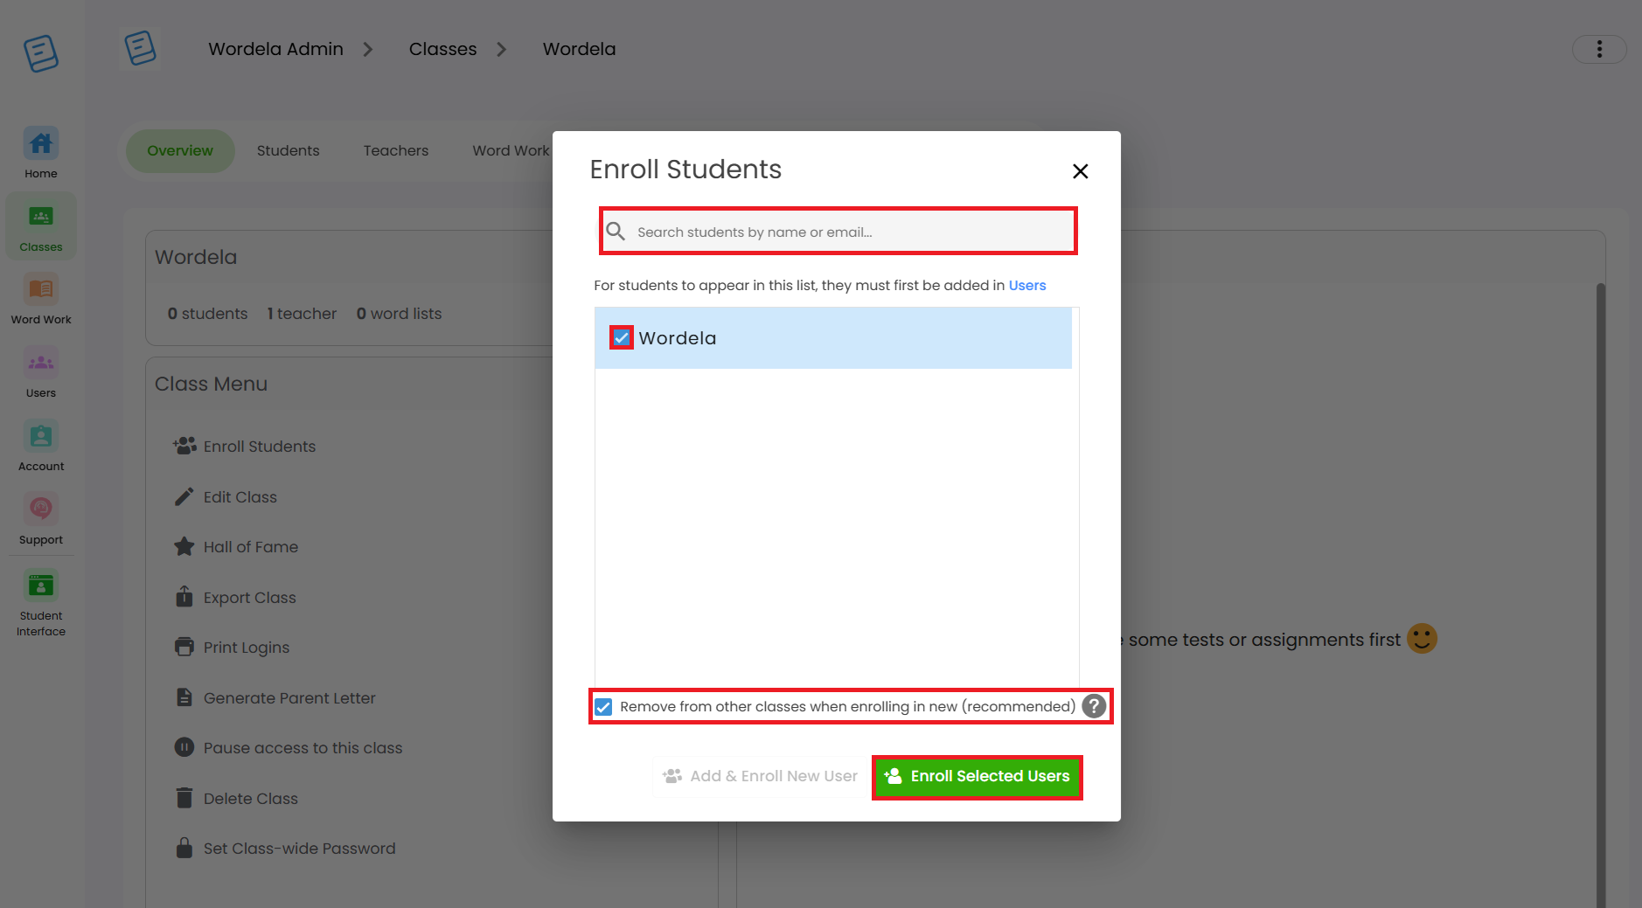The width and height of the screenshot is (1642, 908).
Task: Click the chevron after Wordela Admin
Action: point(368,49)
